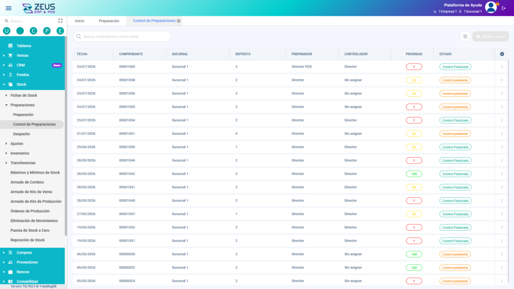
Task: Open row actions for comprobante 00001042
Action: pyautogui.click(x=501, y=174)
